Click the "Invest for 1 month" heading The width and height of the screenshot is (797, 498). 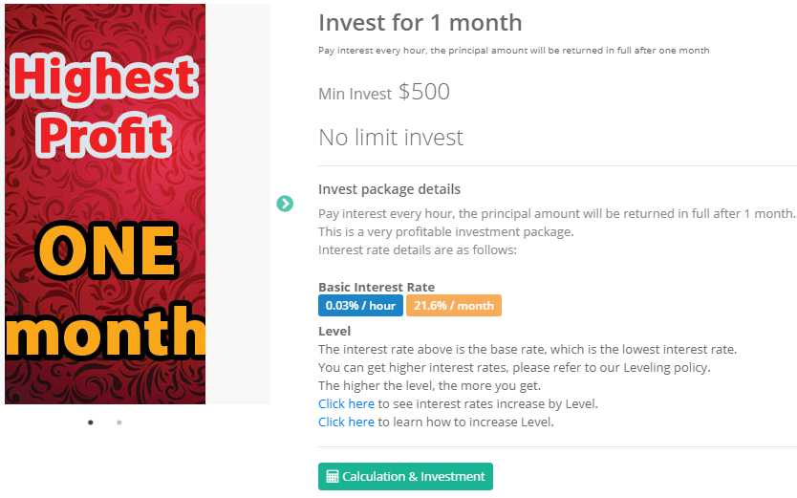pyautogui.click(x=420, y=23)
